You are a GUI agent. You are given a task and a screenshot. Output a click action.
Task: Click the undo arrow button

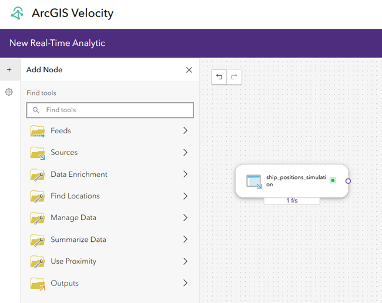[x=219, y=77]
